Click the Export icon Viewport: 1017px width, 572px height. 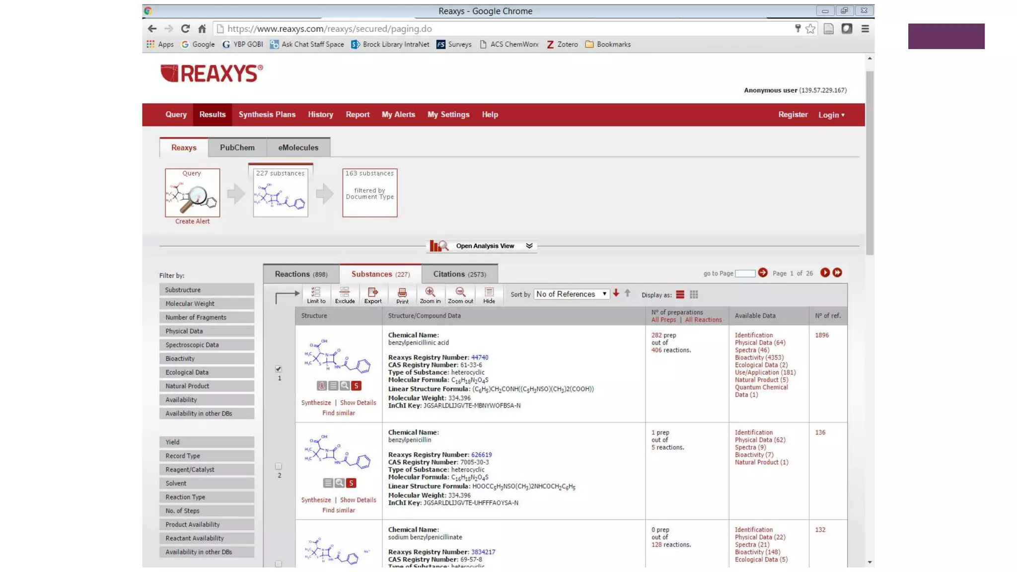tap(373, 294)
